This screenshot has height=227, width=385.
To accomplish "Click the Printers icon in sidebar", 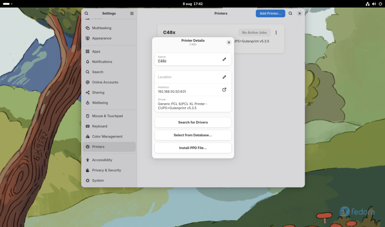I will tap(88, 147).
